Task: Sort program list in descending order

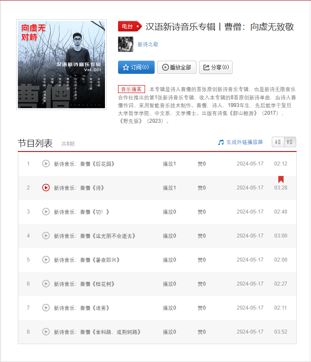Action: tap(278, 142)
